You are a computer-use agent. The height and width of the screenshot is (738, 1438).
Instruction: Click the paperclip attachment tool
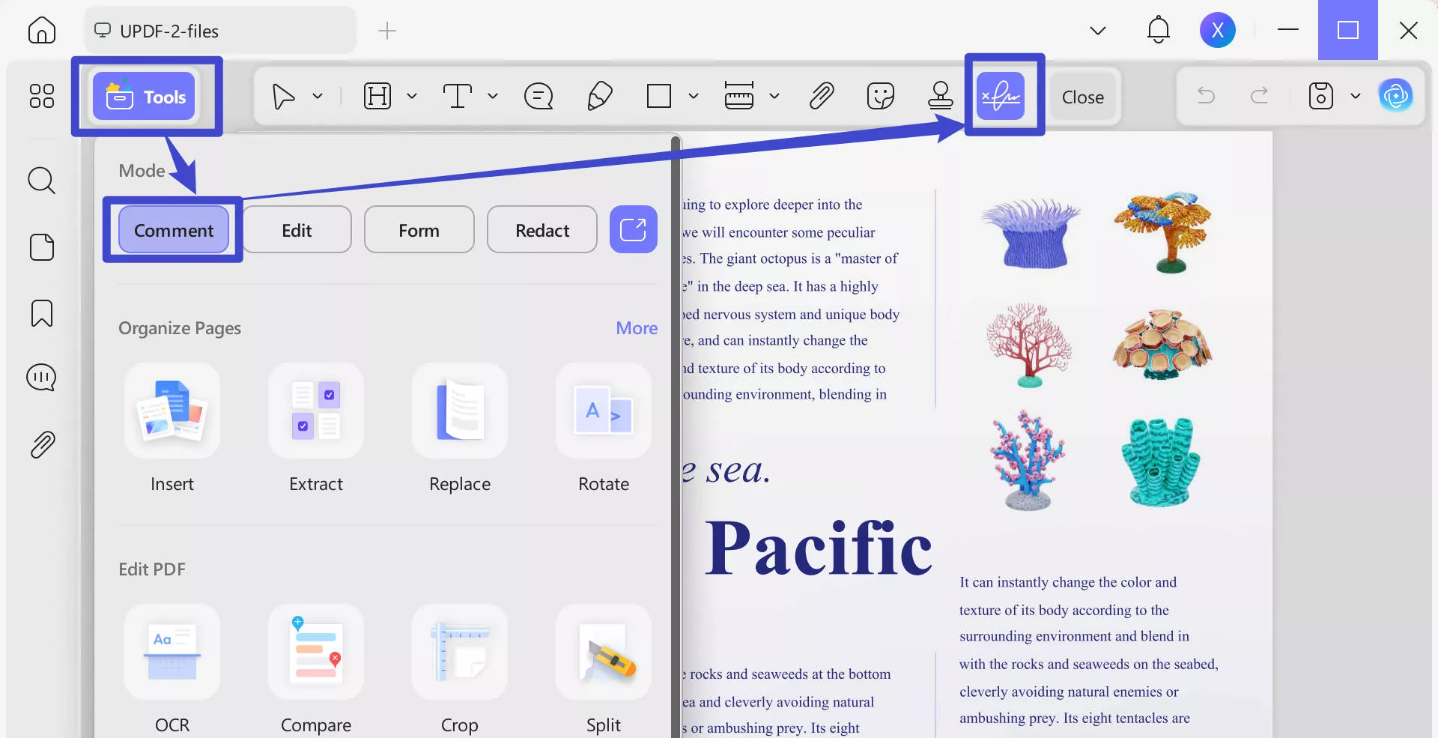tap(821, 96)
